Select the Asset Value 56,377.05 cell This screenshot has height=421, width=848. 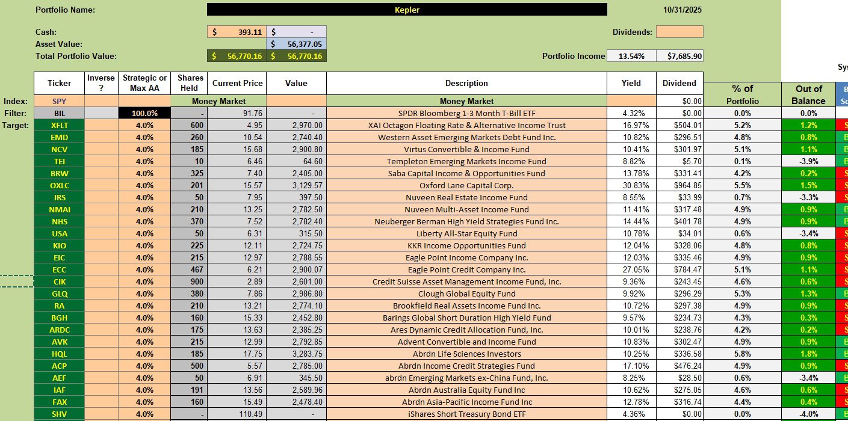[x=296, y=44]
